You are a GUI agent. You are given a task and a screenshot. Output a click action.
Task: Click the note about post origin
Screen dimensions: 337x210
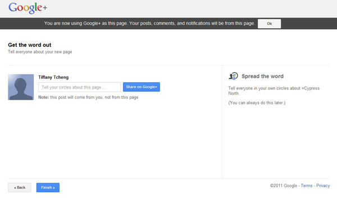point(88,97)
